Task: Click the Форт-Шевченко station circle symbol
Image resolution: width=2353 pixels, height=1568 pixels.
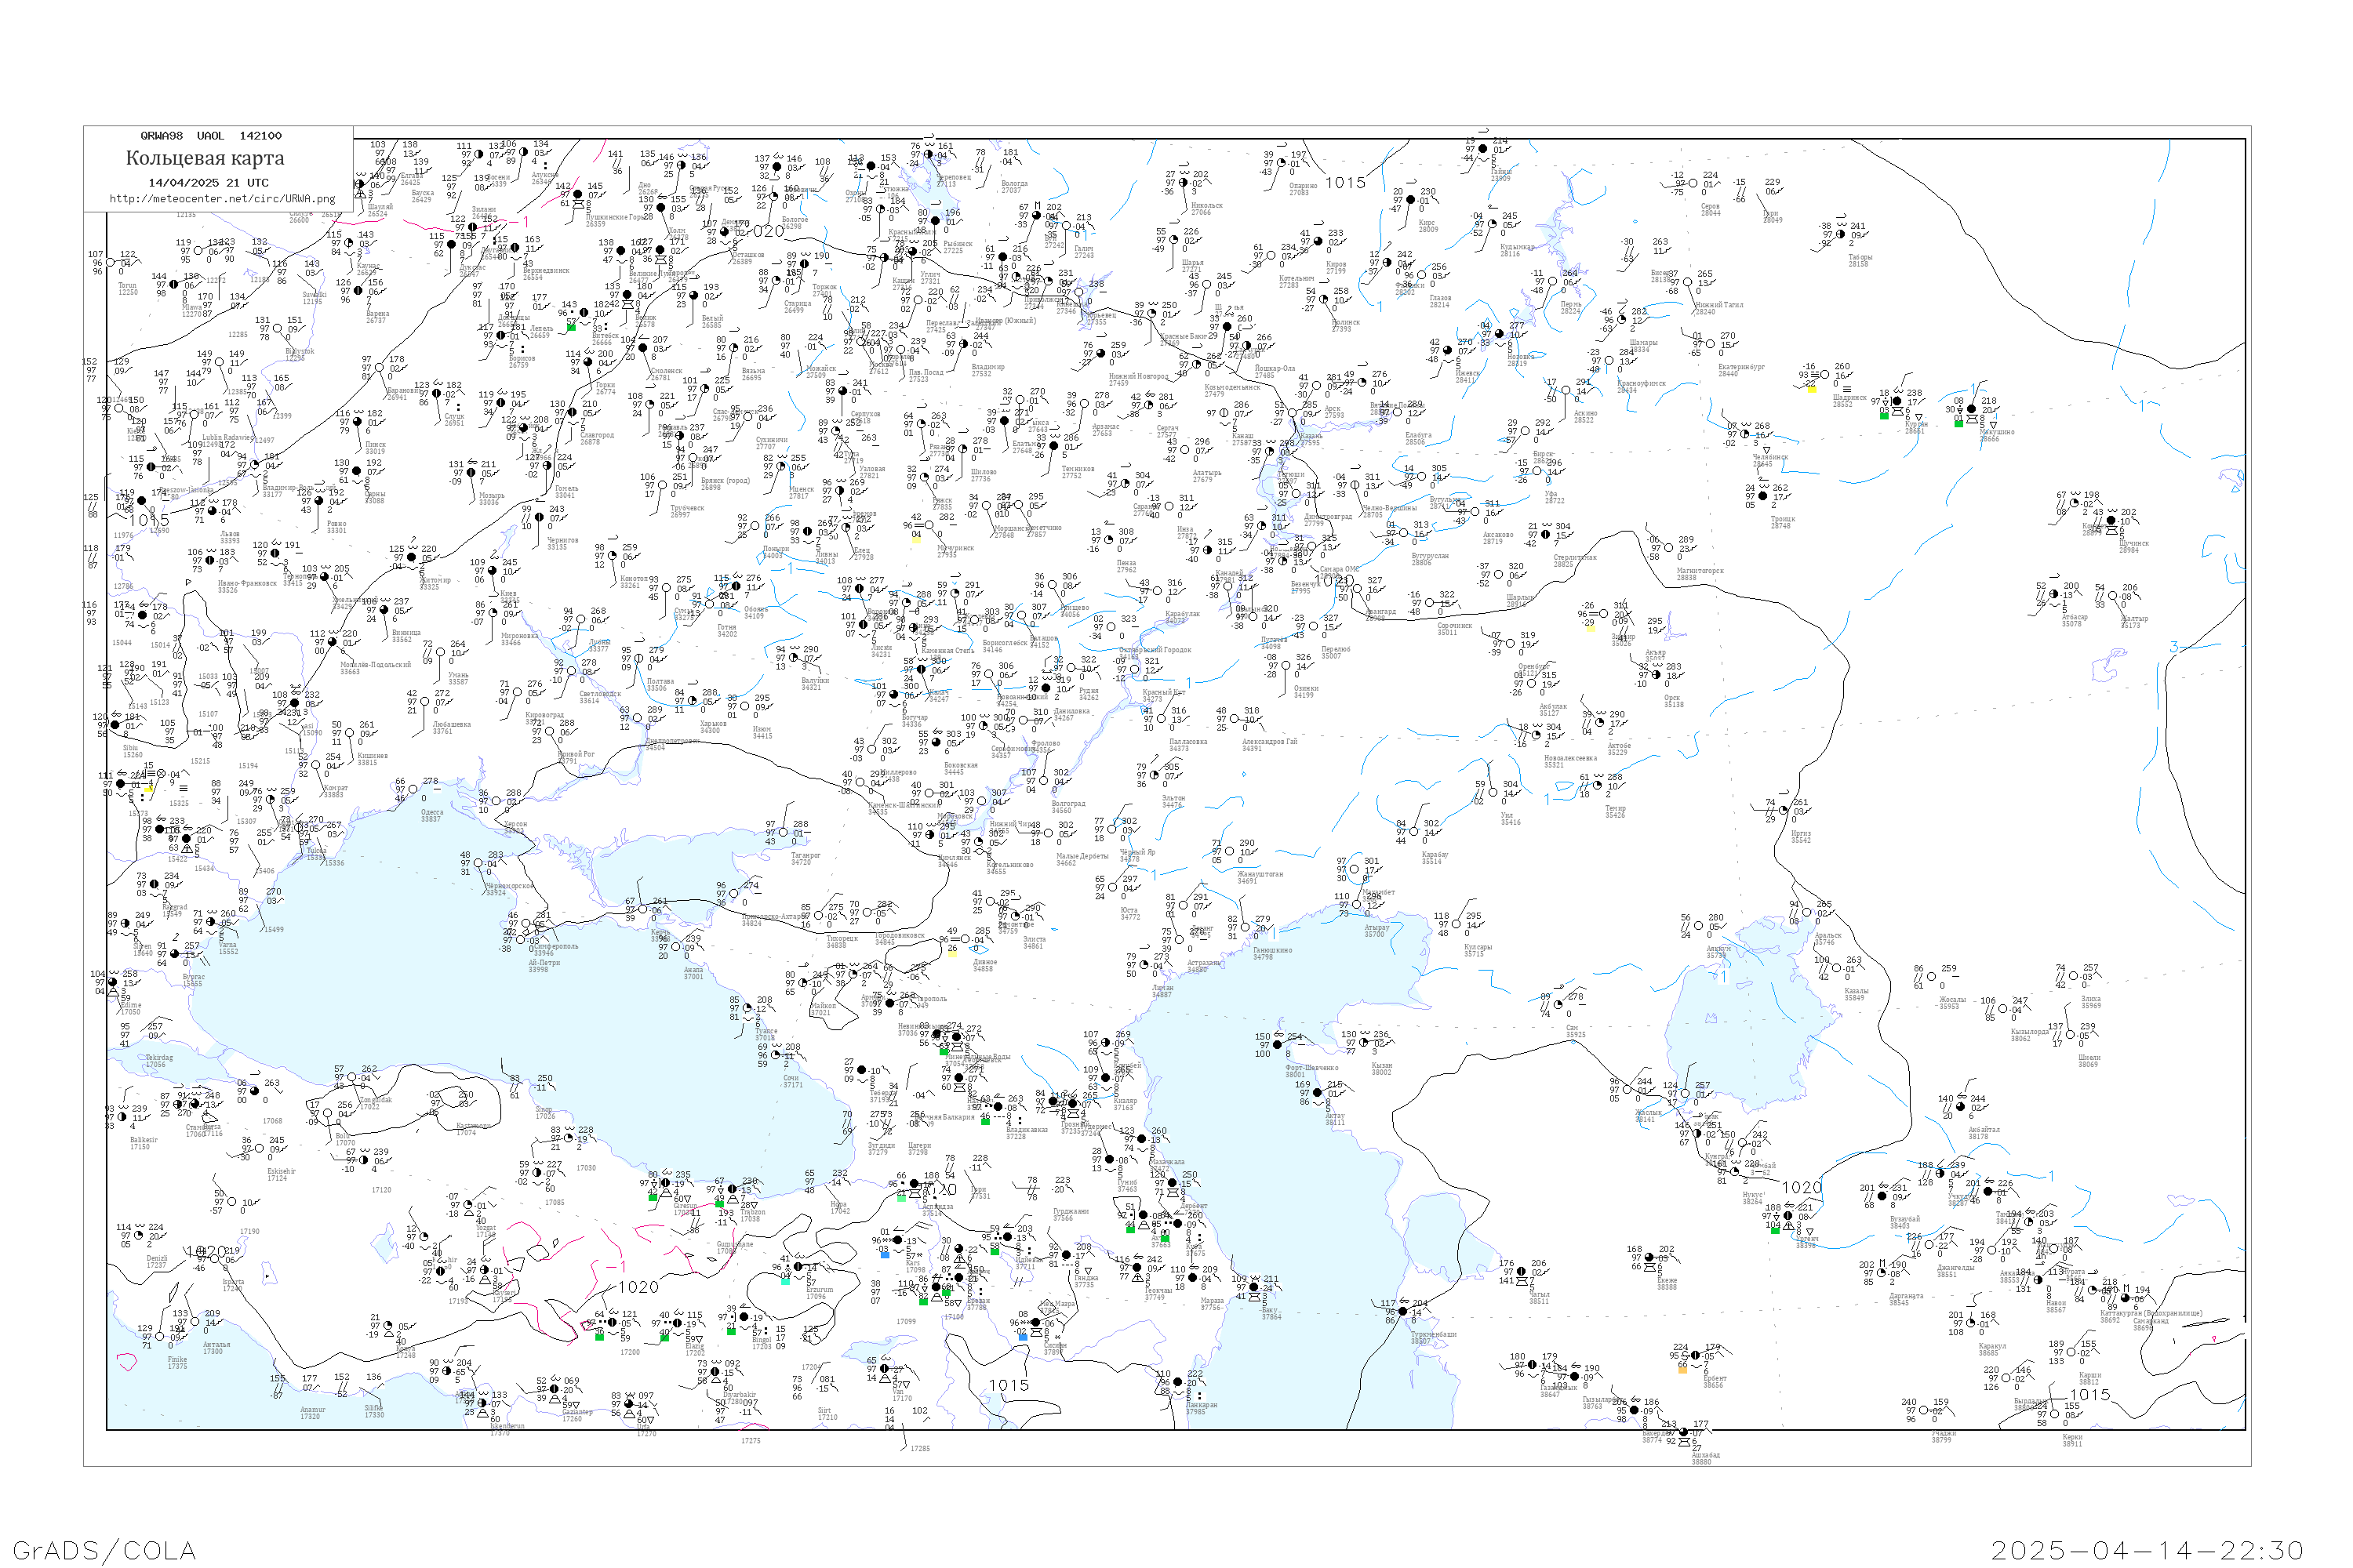Action: point(1277,1045)
